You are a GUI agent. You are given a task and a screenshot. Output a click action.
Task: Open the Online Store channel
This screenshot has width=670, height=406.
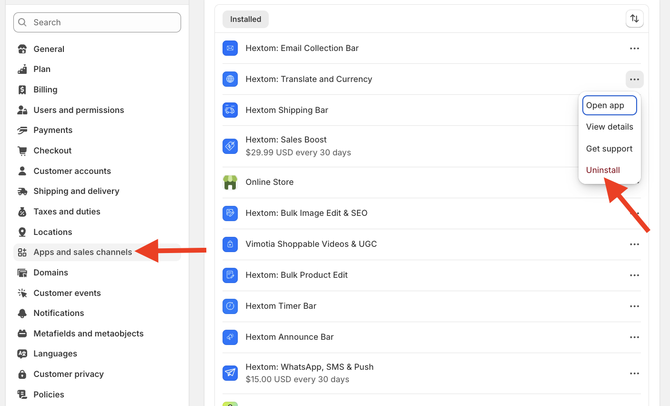(x=269, y=182)
